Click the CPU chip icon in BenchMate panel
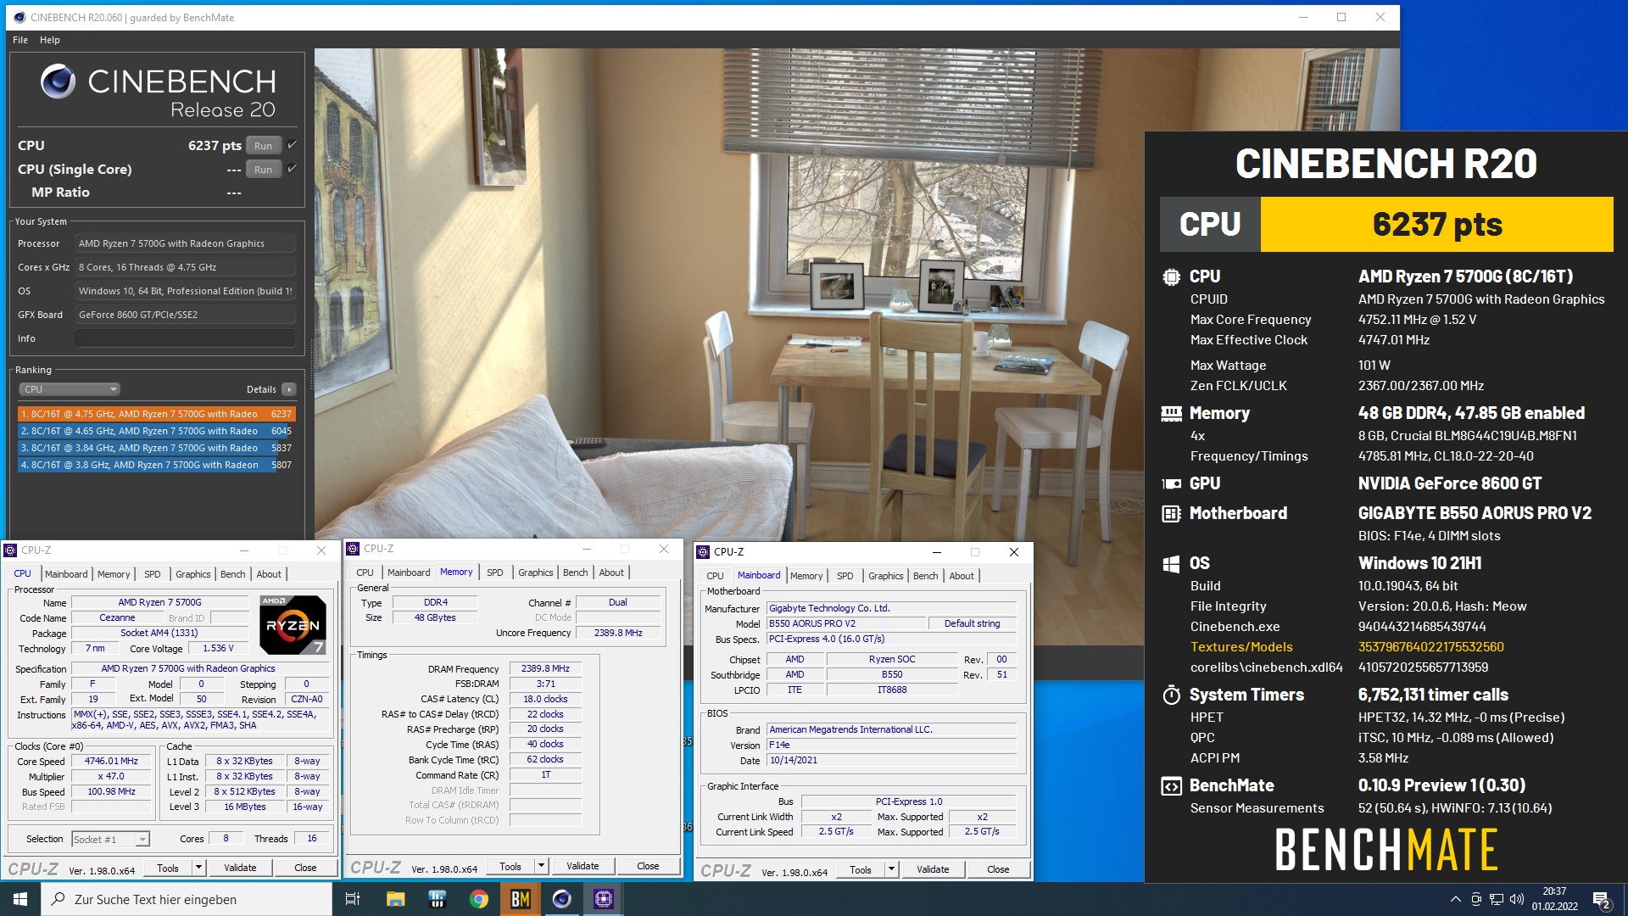Screen dimensions: 1628x916 pos(1171,276)
